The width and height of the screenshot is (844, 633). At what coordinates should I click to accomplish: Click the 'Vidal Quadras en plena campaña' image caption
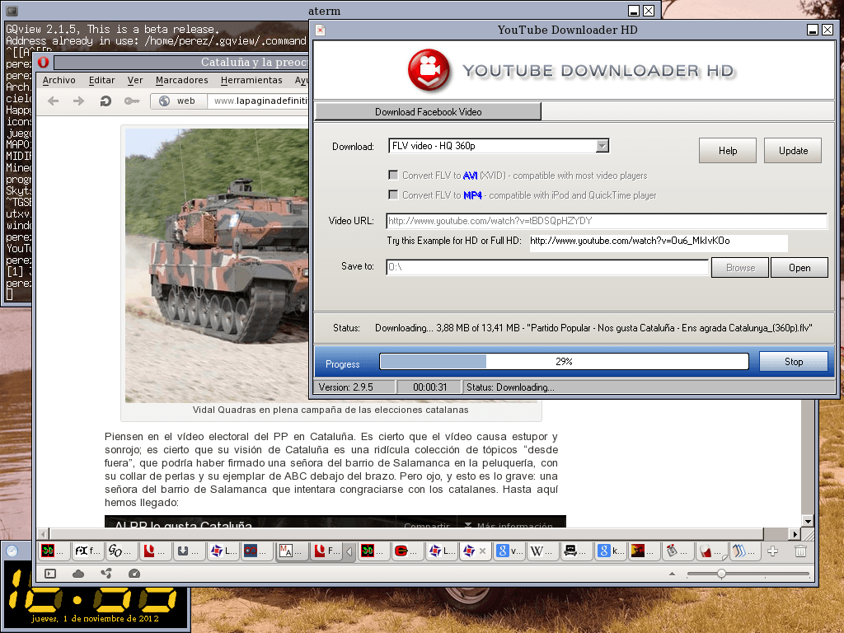point(331,410)
